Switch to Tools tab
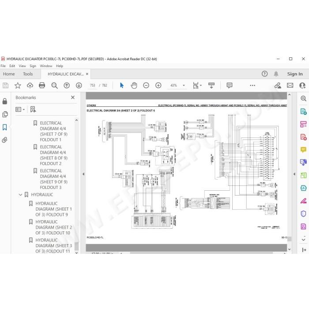 point(28,74)
